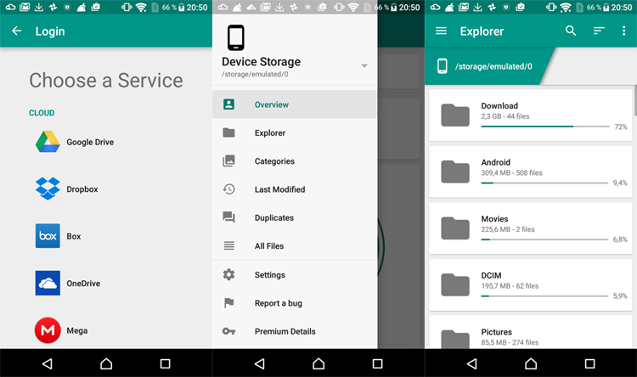This screenshot has height=377, width=637.
Task: Expand the Device Storage dropdown arrow
Action: 364,66
